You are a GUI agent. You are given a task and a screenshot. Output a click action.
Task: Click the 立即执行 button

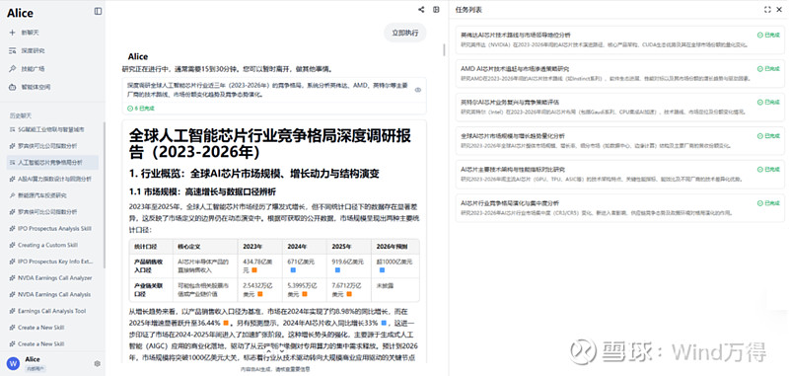pyautogui.click(x=405, y=33)
